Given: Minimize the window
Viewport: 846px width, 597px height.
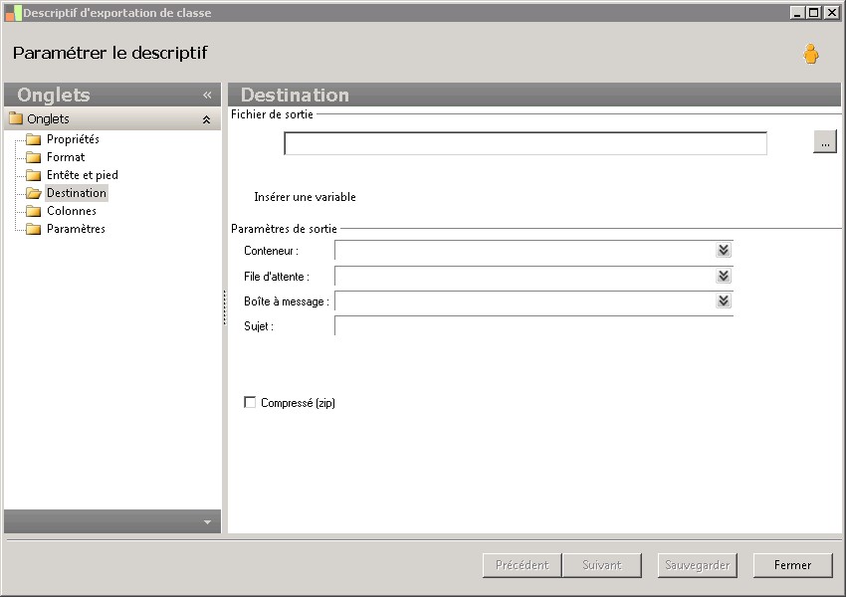Looking at the screenshot, I should (798, 12).
